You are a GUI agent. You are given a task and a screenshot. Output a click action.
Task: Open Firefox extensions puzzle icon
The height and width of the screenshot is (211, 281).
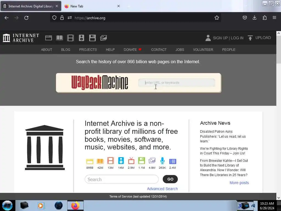coord(265,18)
